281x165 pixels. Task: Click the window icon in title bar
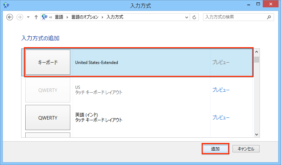coord(6,5)
